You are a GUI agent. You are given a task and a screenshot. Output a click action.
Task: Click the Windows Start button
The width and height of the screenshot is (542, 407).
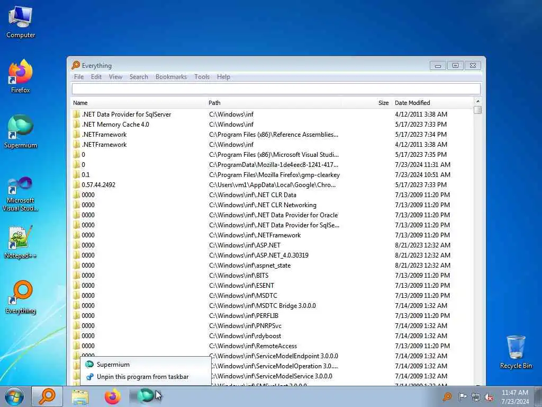click(x=14, y=396)
